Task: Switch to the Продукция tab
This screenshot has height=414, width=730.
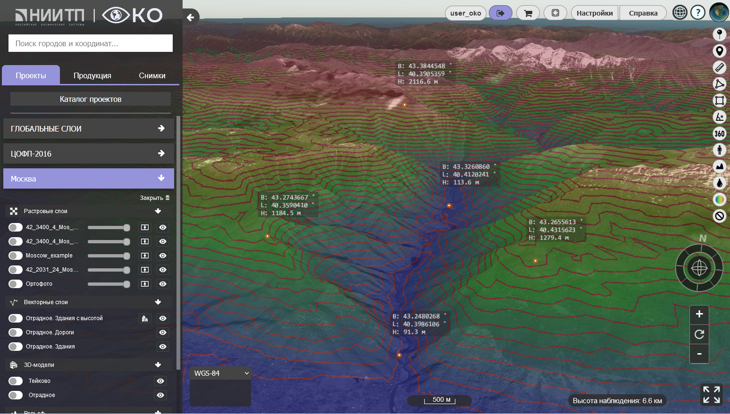Action: [x=92, y=75]
